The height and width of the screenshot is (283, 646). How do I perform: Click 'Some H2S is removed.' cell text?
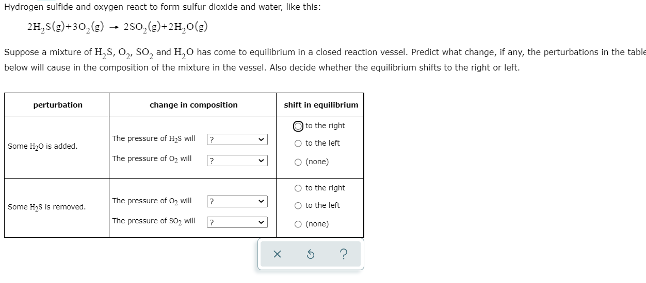[x=47, y=207]
